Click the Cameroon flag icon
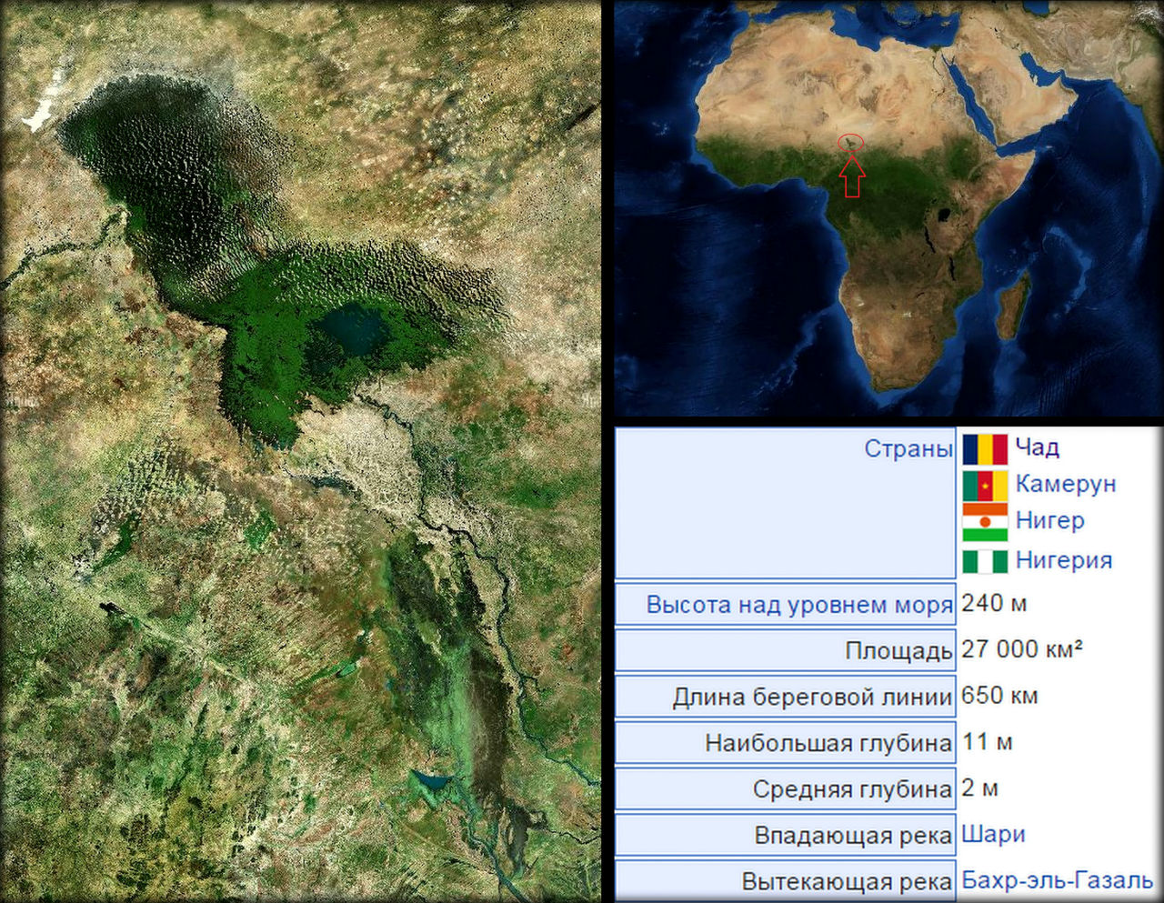 (x=985, y=486)
